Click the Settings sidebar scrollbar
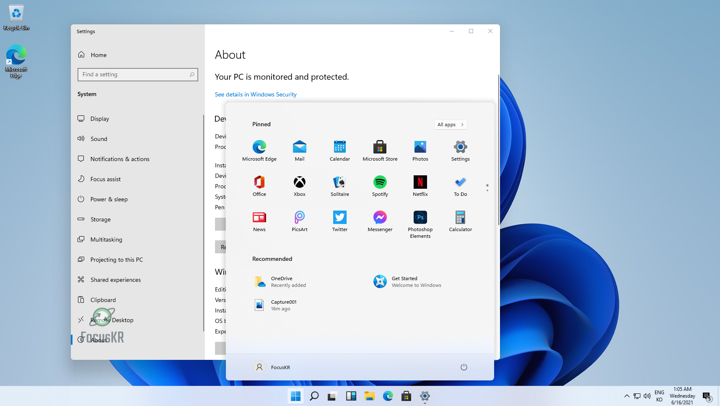Viewport: 720px width, 406px height. [204, 223]
